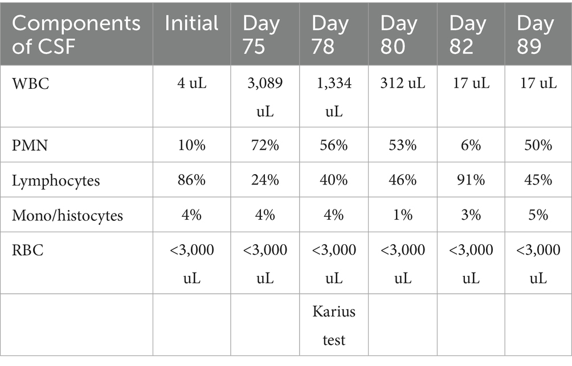The image size is (572, 366).
Task: Click the Day 75 column header
Action: click(261, 35)
